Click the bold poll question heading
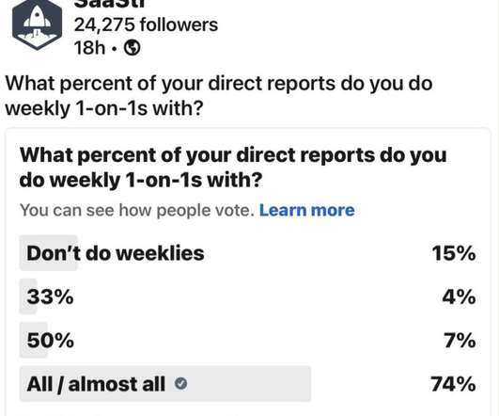This screenshot has width=499, height=416. pyautogui.click(x=233, y=168)
